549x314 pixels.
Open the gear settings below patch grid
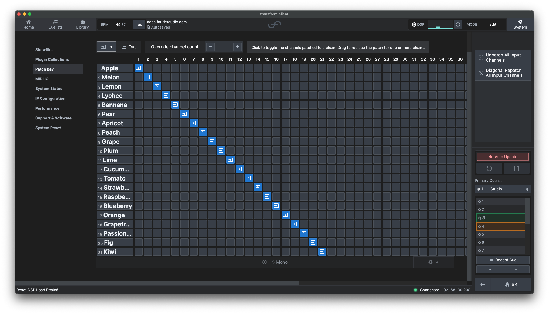click(433, 262)
